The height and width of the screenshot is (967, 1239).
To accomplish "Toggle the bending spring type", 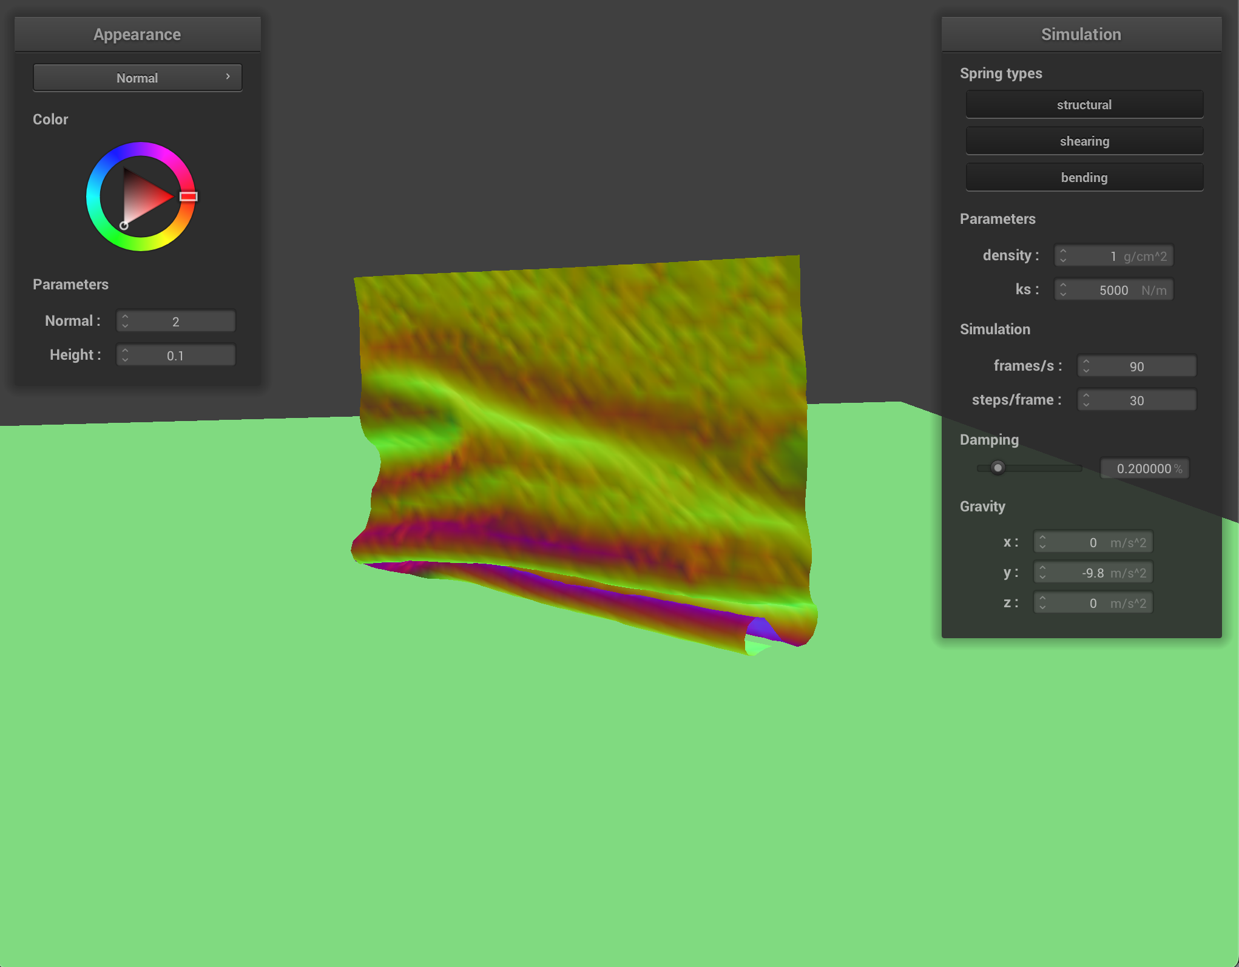I will point(1084,177).
